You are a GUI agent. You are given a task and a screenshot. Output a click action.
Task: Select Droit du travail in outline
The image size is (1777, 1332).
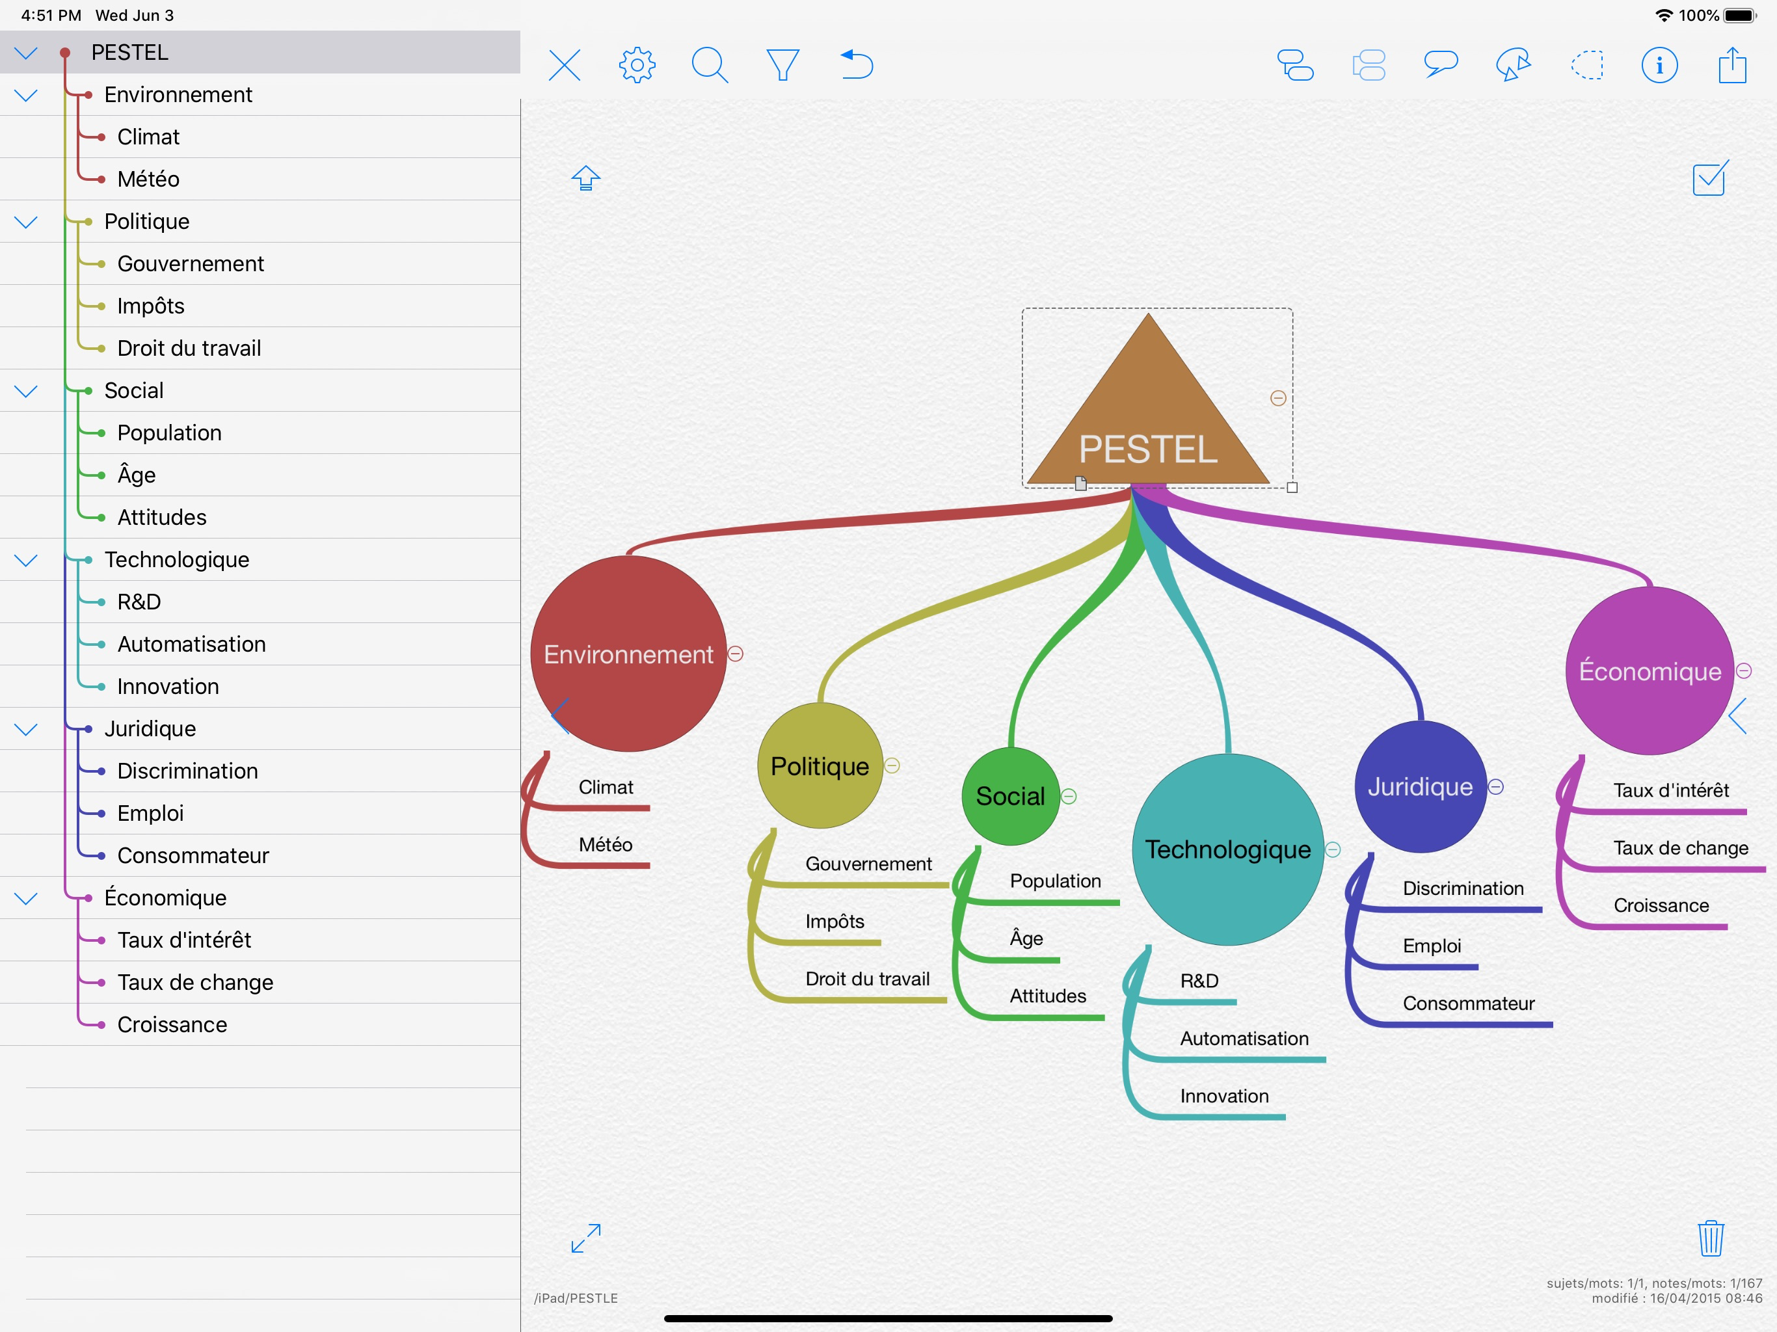tap(189, 348)
